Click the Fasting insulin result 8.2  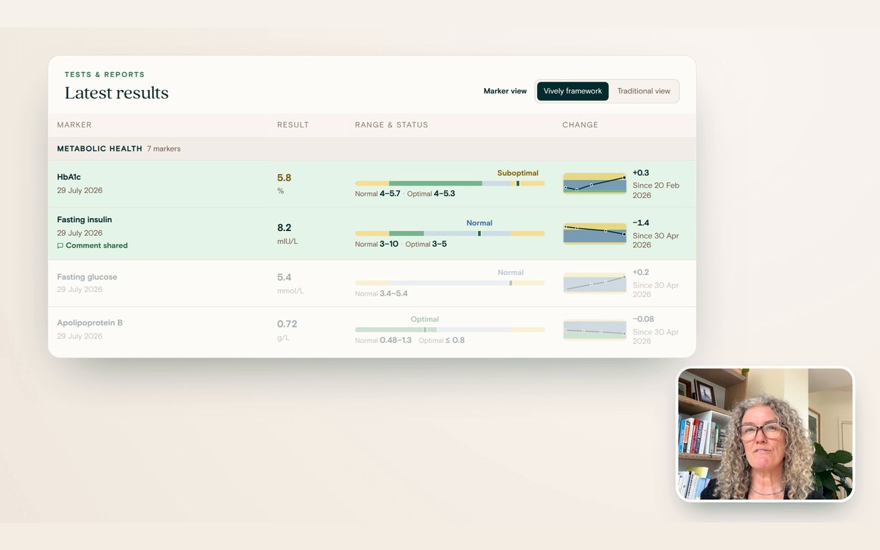(284, 228)
